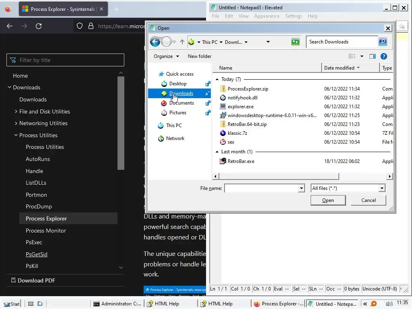The width and height of the screenshot is (412, 309).
Task: Click the search magnifier in Open dialog
Action: 383,42
